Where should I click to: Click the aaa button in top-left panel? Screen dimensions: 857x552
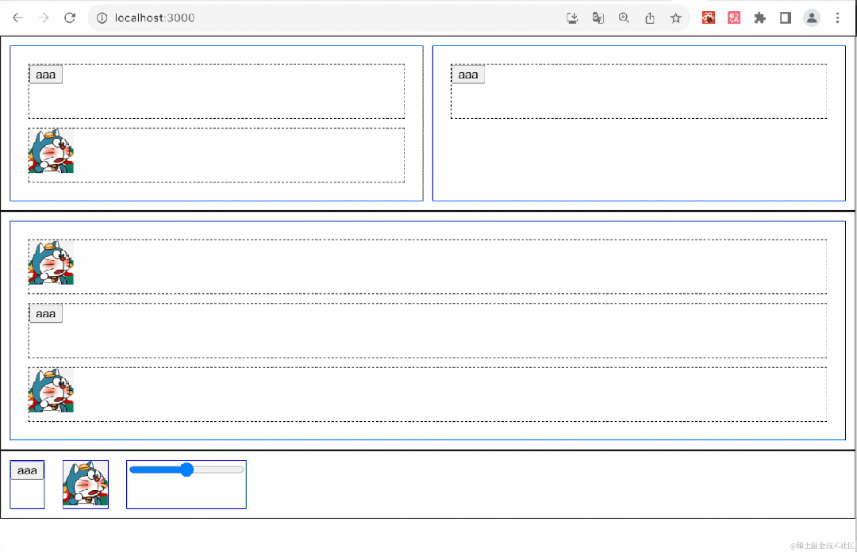[46, 75]
